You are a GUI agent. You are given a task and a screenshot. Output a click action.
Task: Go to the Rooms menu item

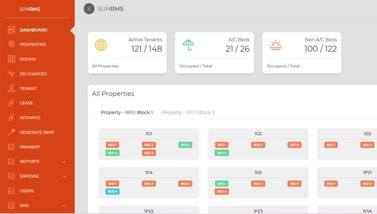coord(28,59)
